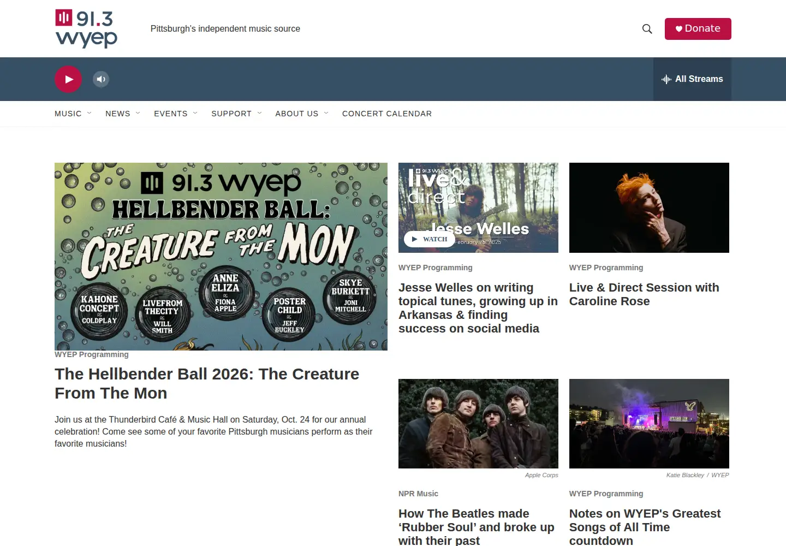Open the All Streams panel
Screen dimensions: 786x546
[692, 79]
